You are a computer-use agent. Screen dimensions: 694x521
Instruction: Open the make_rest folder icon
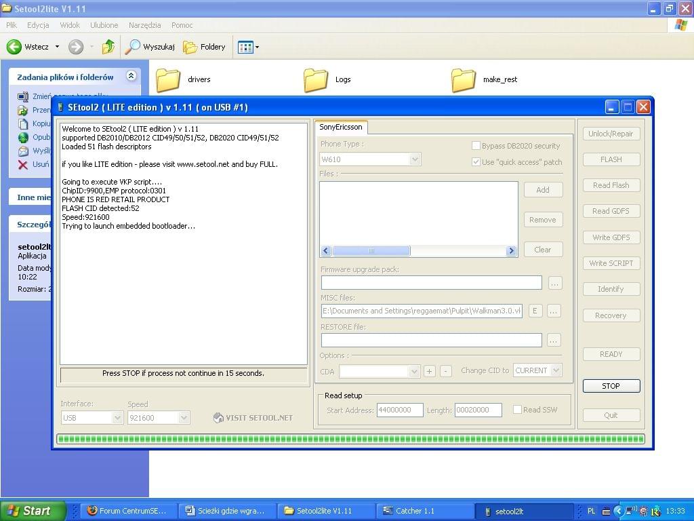464,80
